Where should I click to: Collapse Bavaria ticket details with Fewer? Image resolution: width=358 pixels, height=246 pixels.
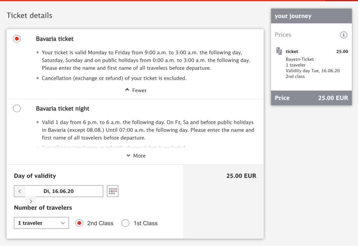coord(139,91)
